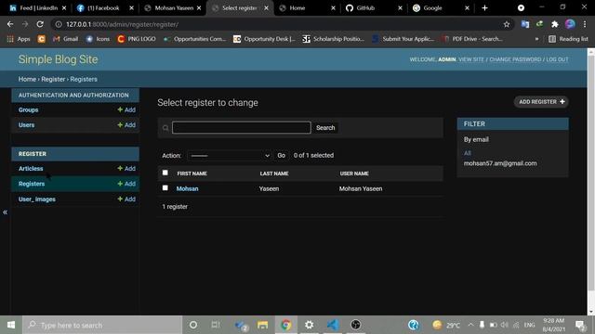Sort the table by USER NAME
The image size is (595, 334).
click(x=354, y=173)
